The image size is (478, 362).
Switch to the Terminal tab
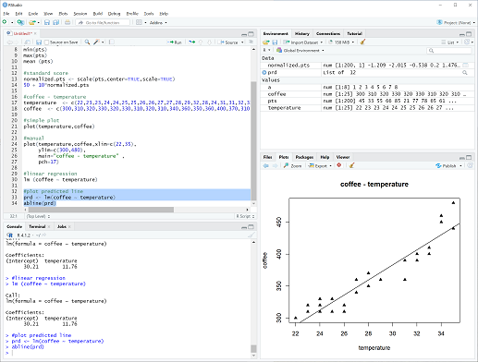click(37, 226)
